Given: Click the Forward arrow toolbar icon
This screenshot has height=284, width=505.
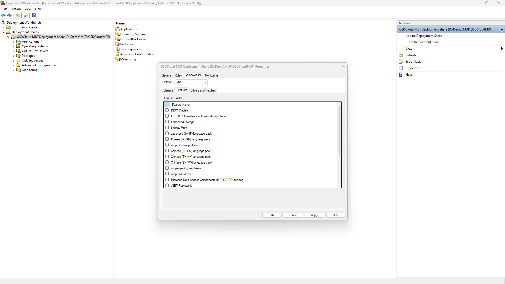Looking at the screenshot, I should click(9, 16).
